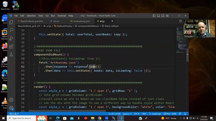216x121 pixels.
Task: Open the Manage gear icon
Action: [x=11, y=108]
